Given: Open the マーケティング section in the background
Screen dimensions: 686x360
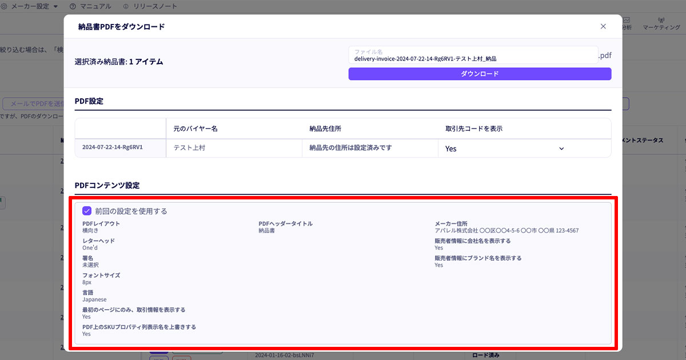Looking at the screenshot, I should pos(661,23).
